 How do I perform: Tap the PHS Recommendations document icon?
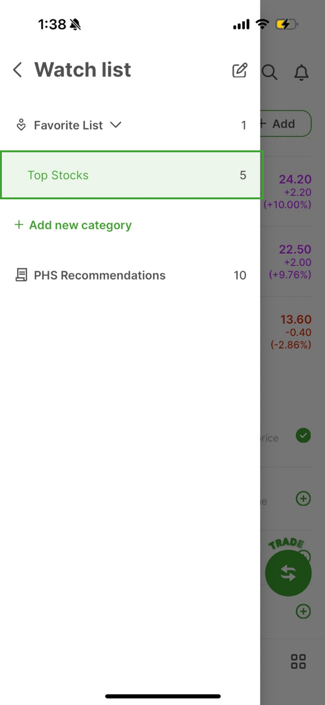pos(21,275)
